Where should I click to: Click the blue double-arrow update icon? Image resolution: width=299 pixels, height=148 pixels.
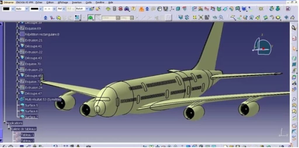pos(46,18)
